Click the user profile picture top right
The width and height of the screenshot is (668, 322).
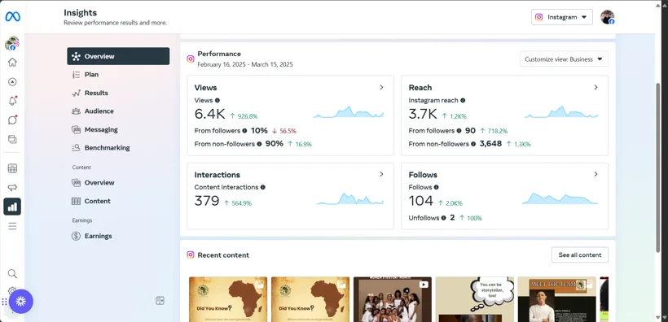click(608, 17)
